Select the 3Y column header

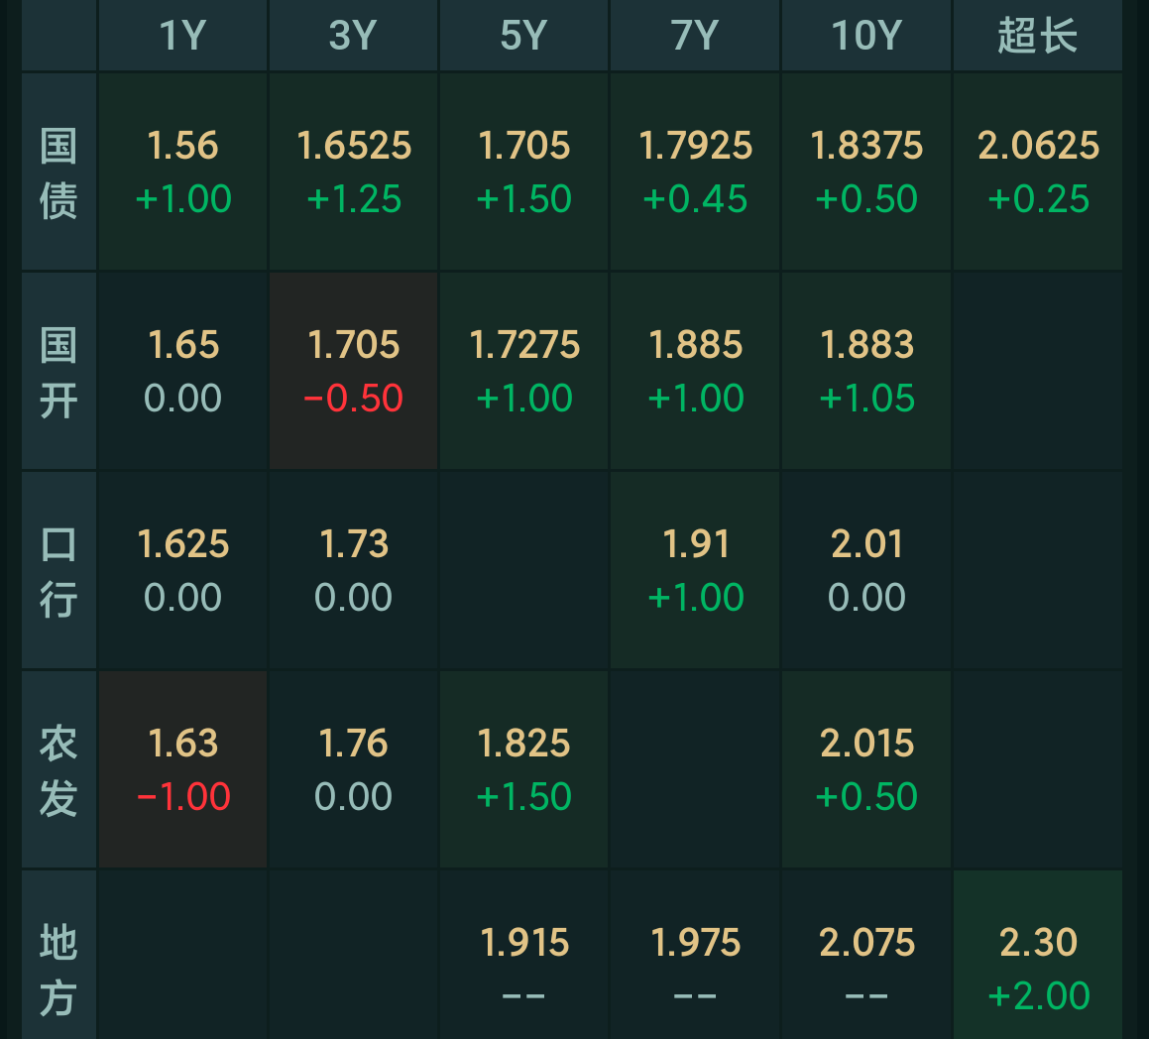[353, 36]
